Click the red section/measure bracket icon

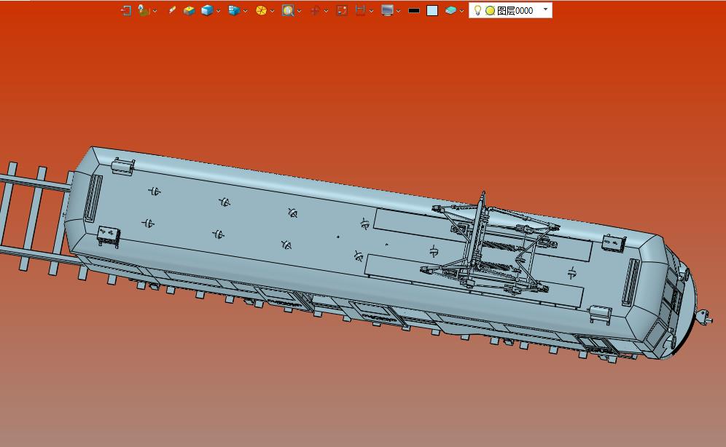pyautogui.click(x=360, y=11)
